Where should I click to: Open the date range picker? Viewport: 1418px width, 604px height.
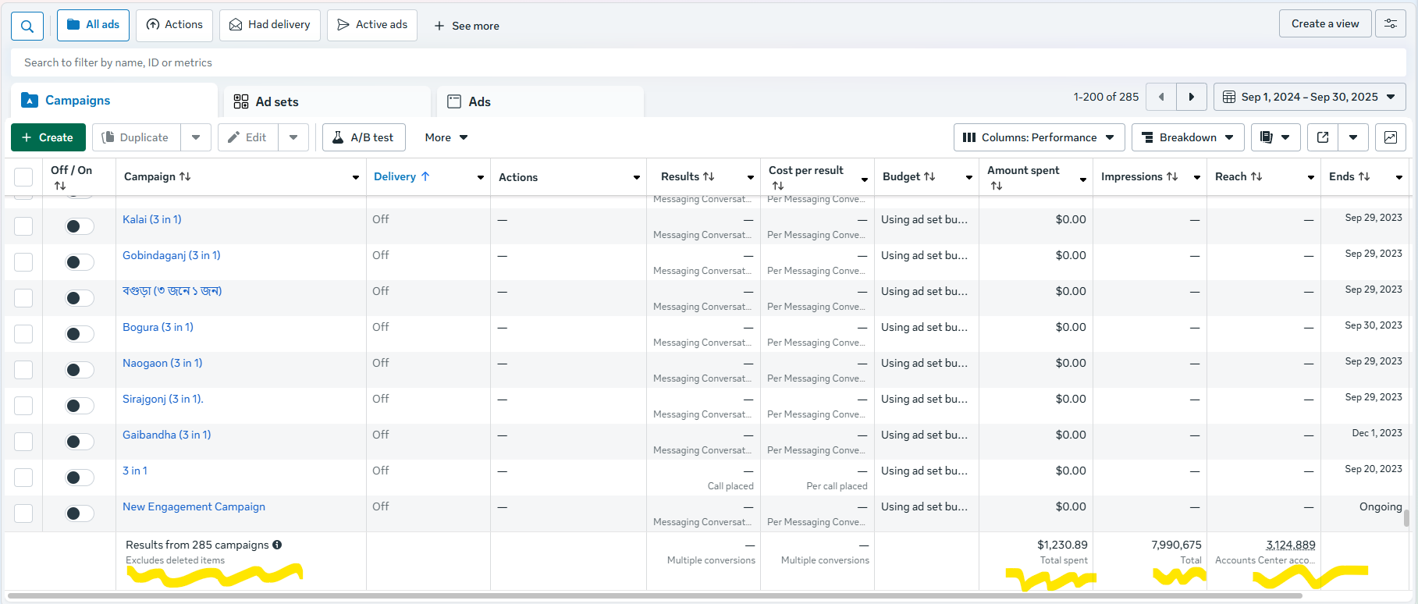[1309, 97]
